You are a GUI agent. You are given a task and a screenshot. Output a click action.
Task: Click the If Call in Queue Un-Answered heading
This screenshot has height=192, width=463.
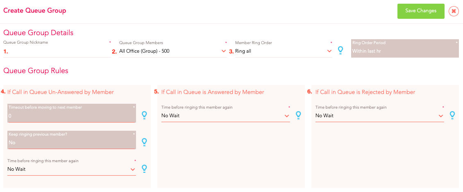click(x=61, y=92)
